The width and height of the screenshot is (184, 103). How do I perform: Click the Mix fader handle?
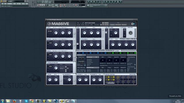tap(106, 32)
